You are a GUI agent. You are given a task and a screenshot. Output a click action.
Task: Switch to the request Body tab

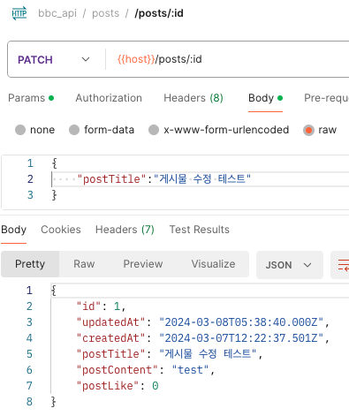(x=265, y=98)
